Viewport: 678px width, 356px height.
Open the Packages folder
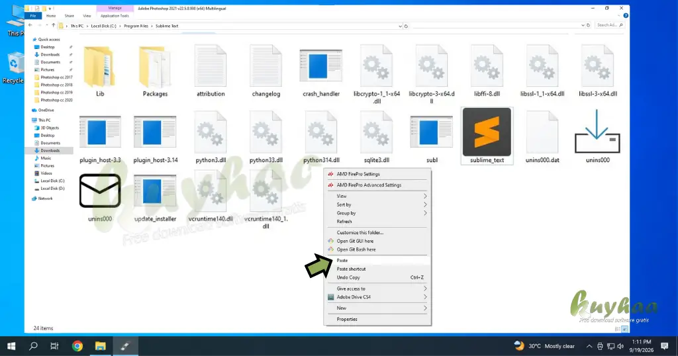(x=155, y=70)
